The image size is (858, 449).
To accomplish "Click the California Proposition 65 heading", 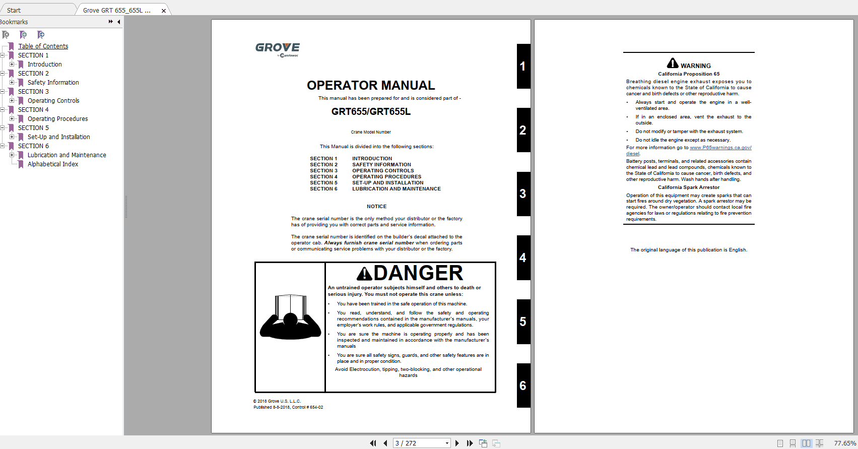I will click(689, 74).
